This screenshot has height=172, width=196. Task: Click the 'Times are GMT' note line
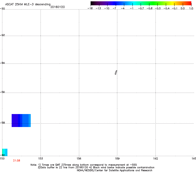click(x=84, y=165)
